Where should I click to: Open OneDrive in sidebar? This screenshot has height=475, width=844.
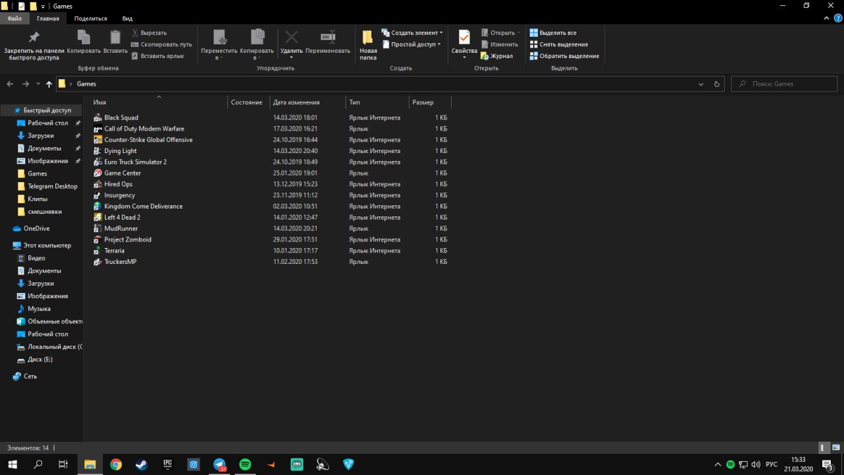(37, 228)
